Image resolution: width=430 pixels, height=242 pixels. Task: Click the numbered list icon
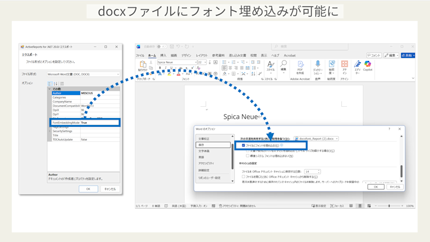(x=234, y=62)
